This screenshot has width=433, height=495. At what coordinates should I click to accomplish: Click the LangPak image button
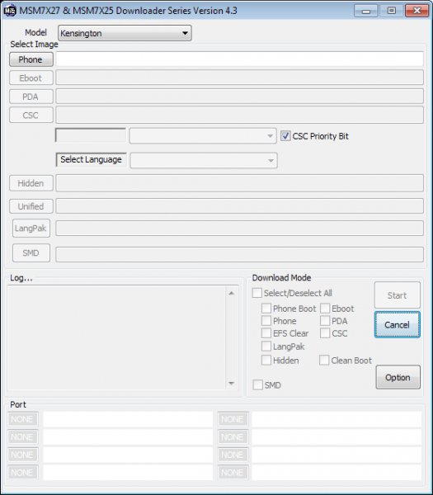click(x=31, y=228)
